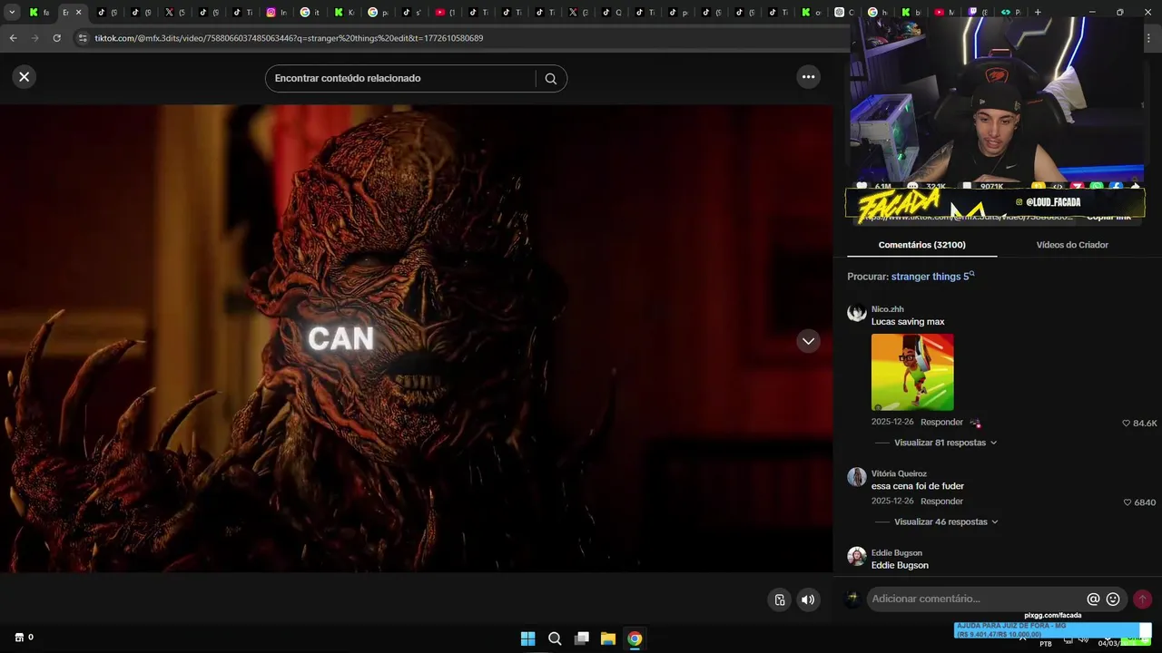Open the Google 'it' browser tab
Screen dimensions: 1162x653
click(310, 13)
